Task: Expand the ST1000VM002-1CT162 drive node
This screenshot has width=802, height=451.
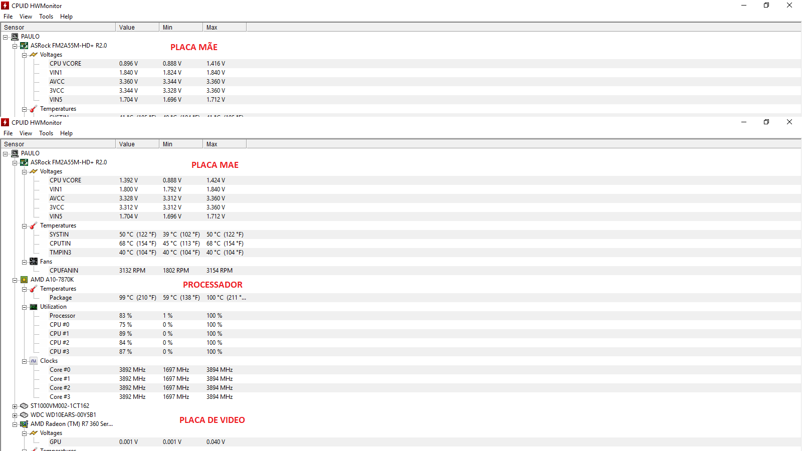Action: coord(15,406)
